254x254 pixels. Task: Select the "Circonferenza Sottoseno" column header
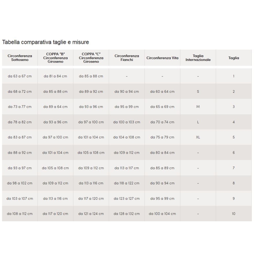tap(20, 58)
